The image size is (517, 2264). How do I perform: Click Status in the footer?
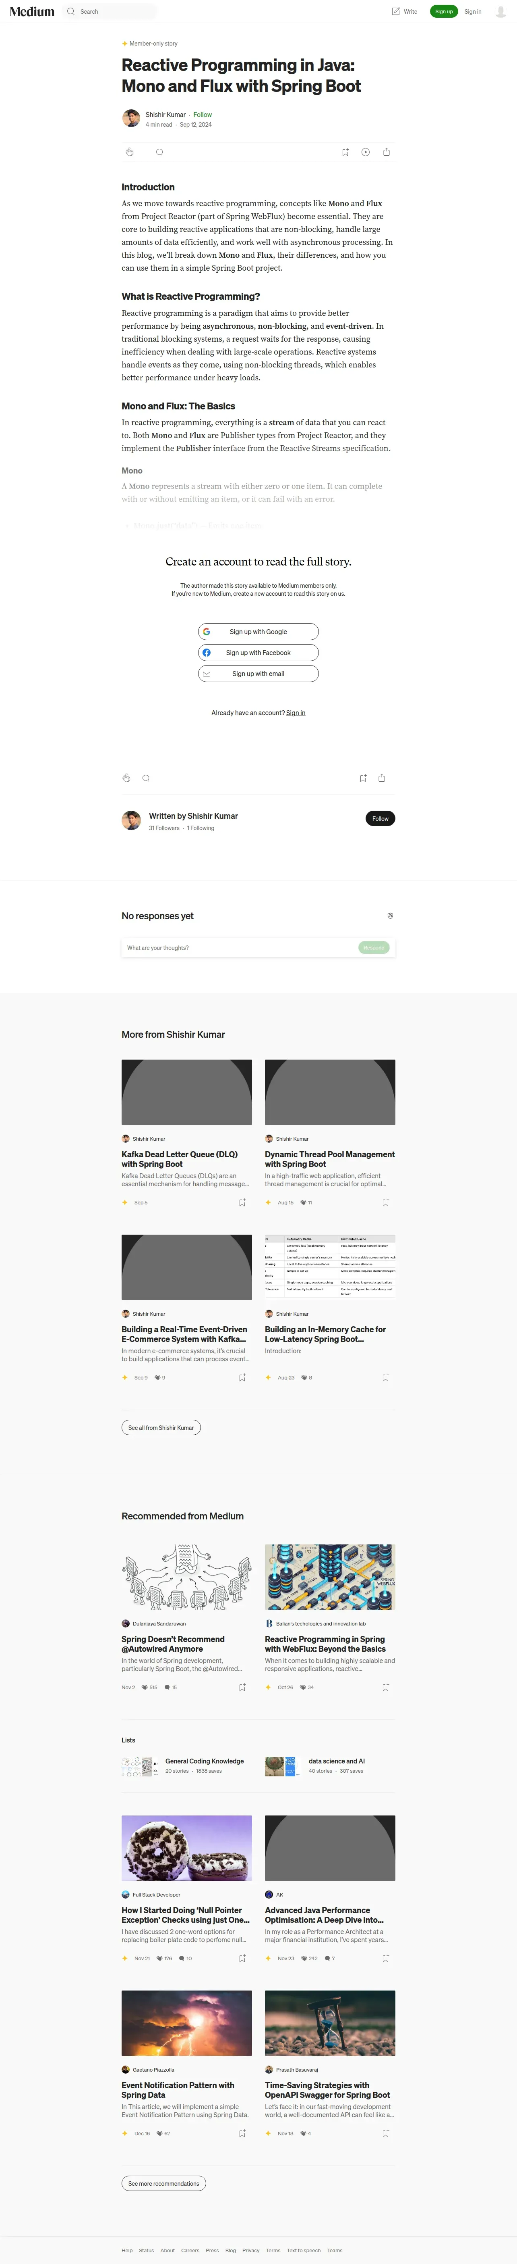[x=147, y=2250]
